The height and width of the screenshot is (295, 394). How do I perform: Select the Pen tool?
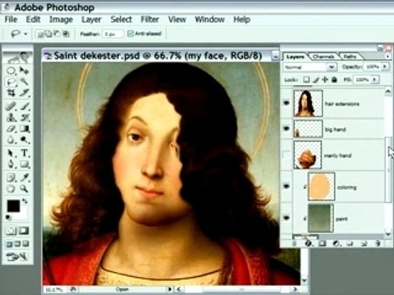pos(11,164)
